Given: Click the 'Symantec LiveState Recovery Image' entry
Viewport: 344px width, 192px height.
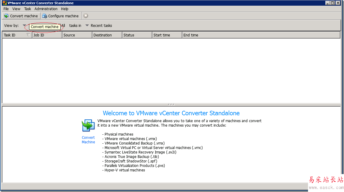Looking at the screenshot, I should (140, 152).
